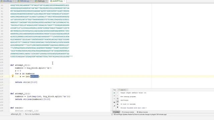Open the Python Console tool window
This screenshot has height=120, width=214.
pyautogui.click(x=142, y=112)
